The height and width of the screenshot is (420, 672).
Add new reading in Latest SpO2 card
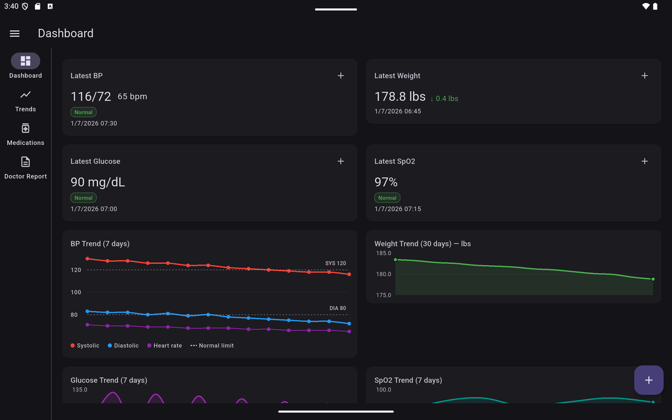pos(644,161)
